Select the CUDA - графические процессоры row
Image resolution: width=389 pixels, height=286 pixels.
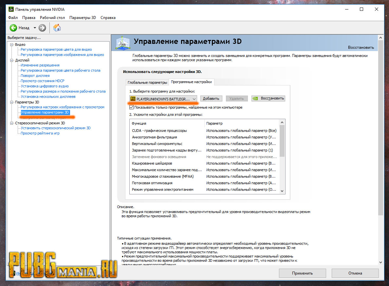204,131
